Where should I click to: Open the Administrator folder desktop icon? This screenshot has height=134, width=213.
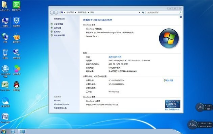(x=5, y=6)
